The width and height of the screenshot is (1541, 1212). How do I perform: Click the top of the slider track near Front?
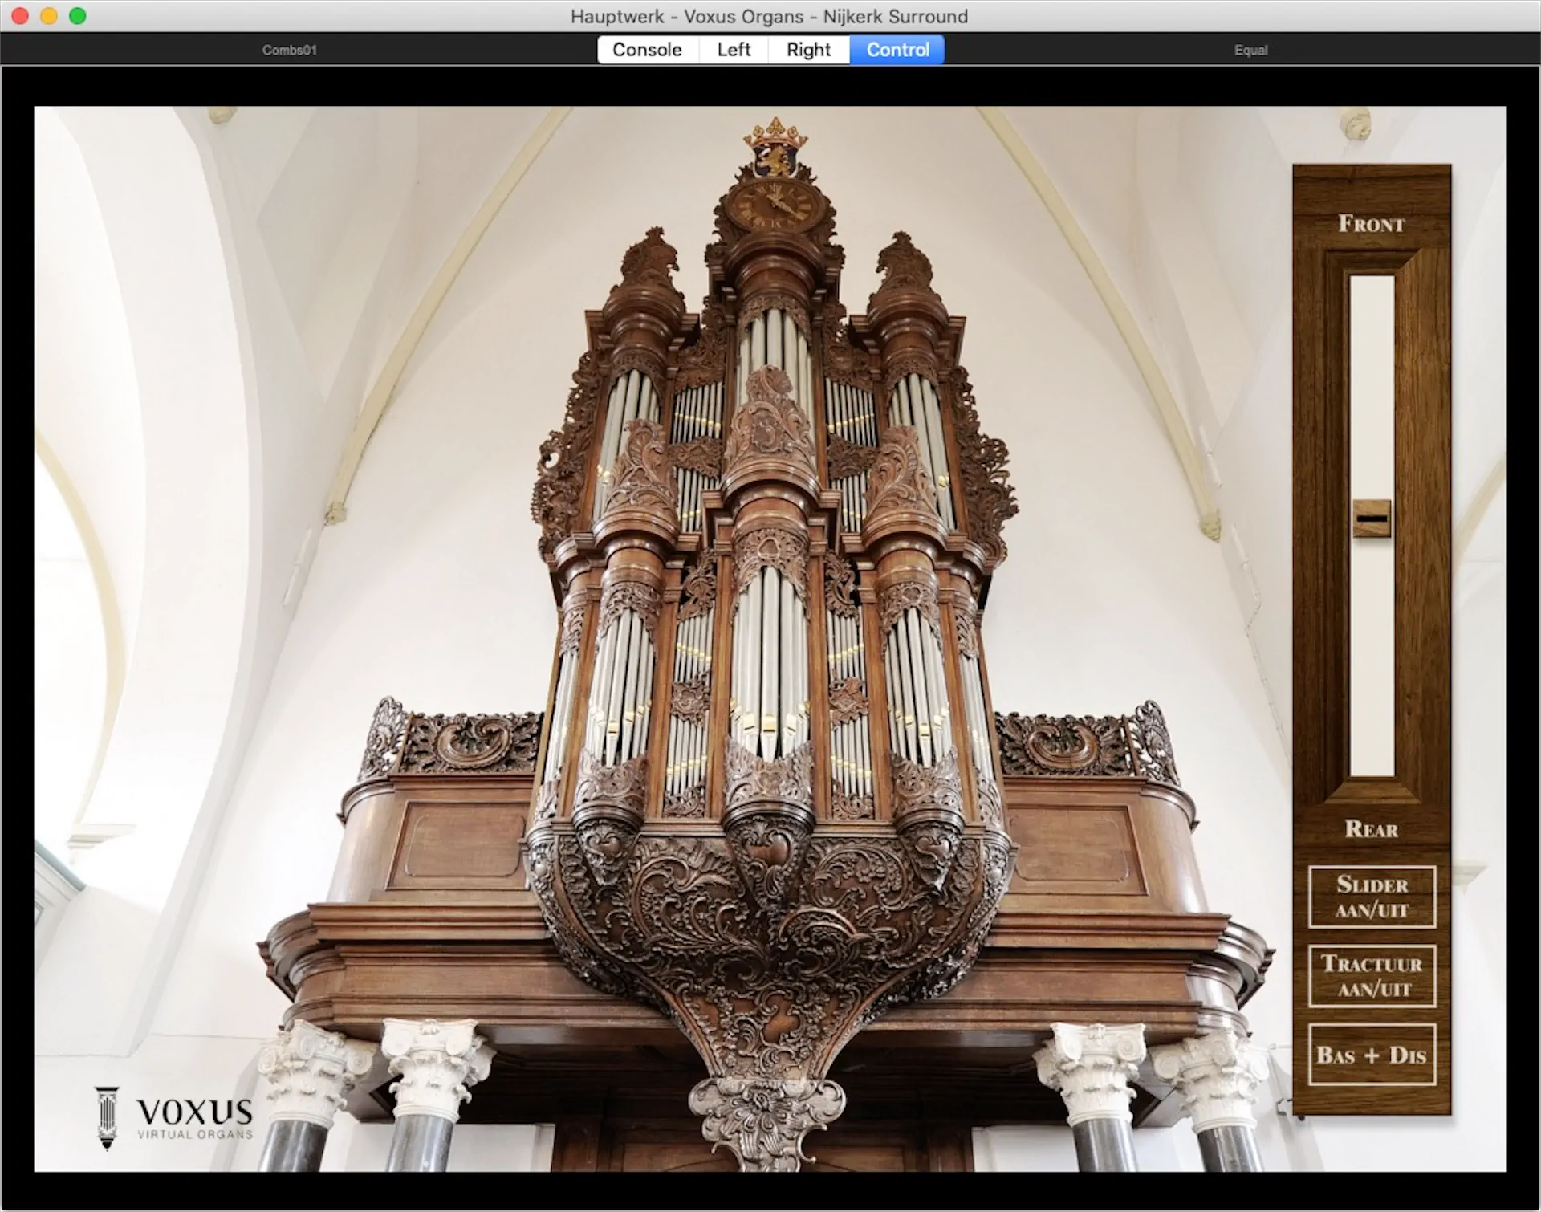(x=1372, y=289)
